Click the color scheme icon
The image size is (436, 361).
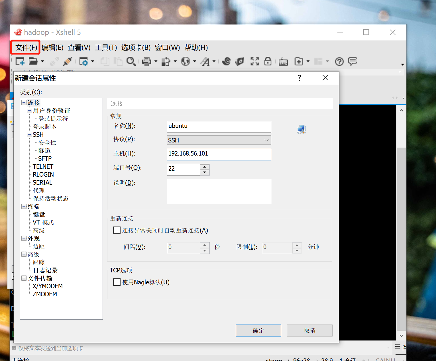coord(166,61)
